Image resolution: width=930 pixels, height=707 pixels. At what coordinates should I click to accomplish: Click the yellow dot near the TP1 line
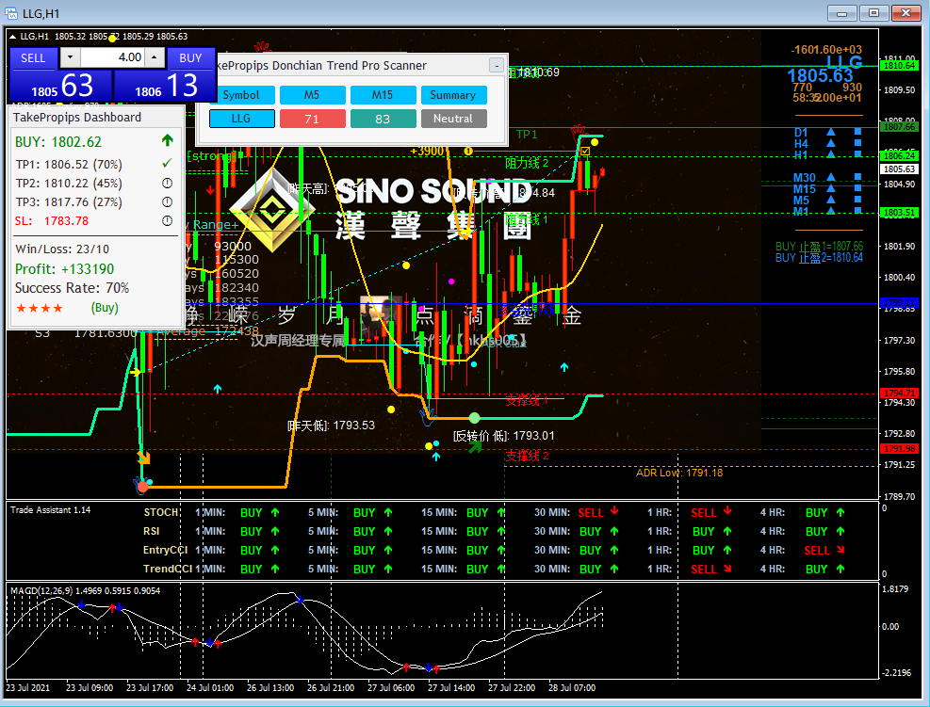(x=595, y=142)
